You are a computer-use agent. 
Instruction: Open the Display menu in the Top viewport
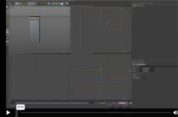pos(80,6)
